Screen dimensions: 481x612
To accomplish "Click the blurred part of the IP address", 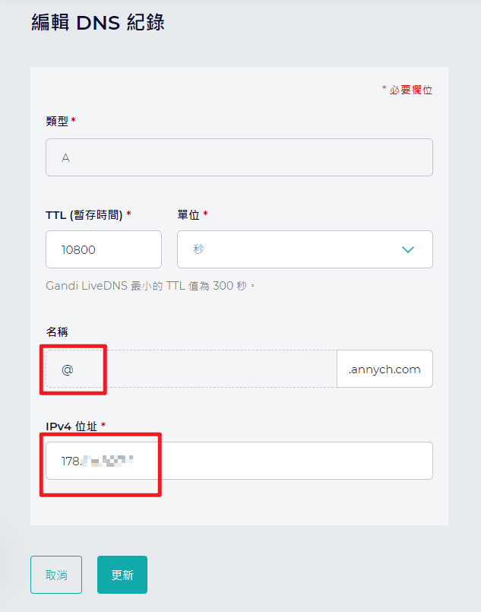I will click(x=107, y=461).
